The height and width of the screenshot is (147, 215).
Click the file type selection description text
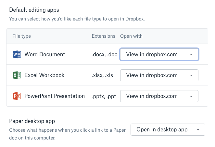coord(77,19)
